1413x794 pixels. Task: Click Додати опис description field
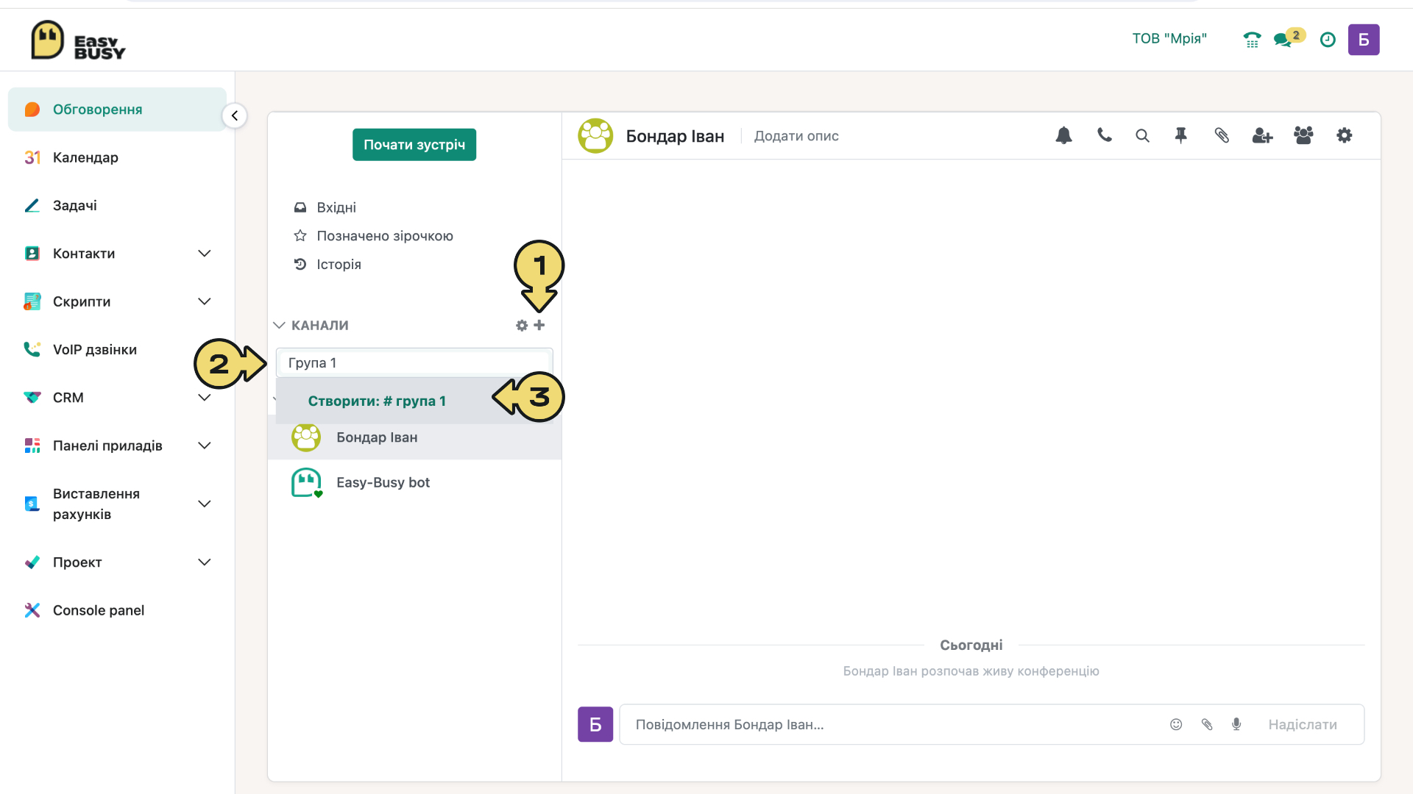796,136
